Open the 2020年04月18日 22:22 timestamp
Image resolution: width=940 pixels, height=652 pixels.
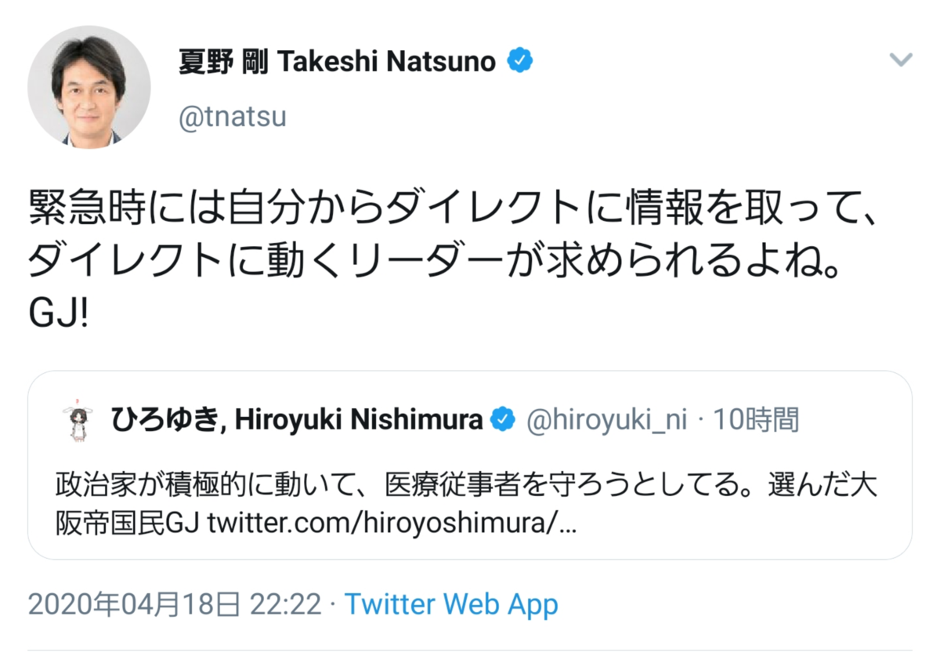point(175,605)
